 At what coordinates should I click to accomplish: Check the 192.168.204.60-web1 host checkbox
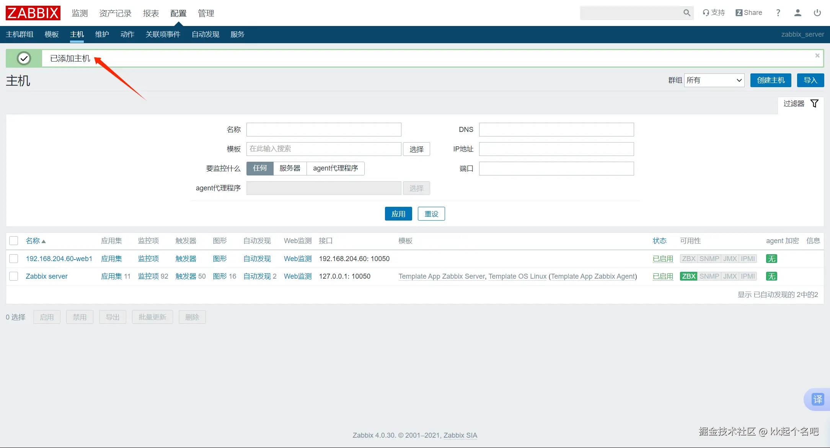coord(14,259)
